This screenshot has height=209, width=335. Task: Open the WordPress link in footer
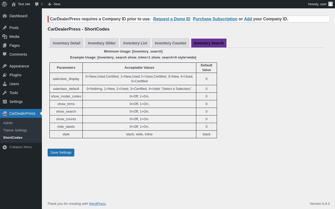click(97, 204)
